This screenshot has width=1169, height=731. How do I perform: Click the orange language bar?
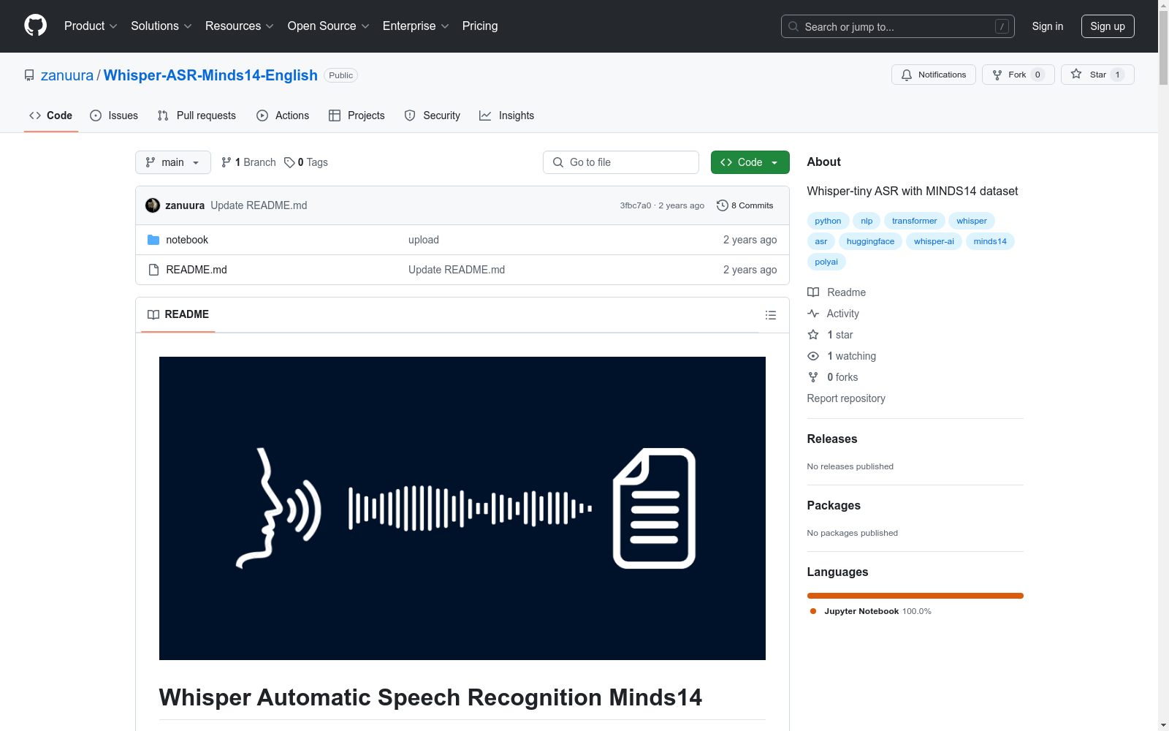tap(915, 596)
